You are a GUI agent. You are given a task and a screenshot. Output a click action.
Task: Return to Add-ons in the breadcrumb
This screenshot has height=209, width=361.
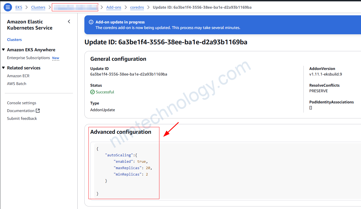click(x=114, y=7)
